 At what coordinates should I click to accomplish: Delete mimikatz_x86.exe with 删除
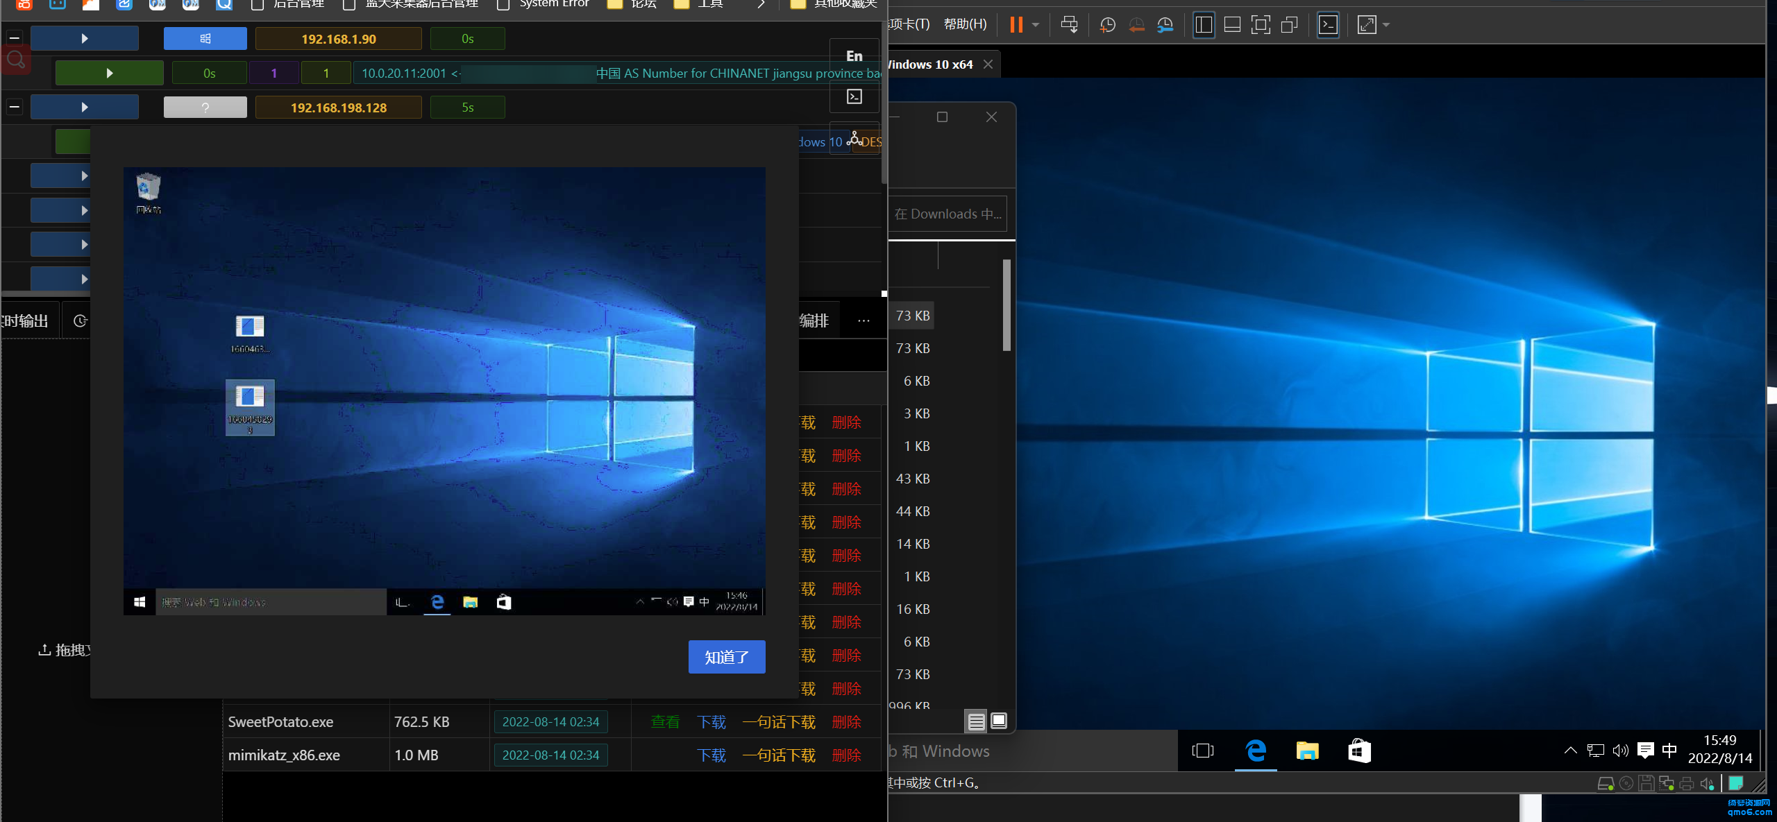click(846, 755)
